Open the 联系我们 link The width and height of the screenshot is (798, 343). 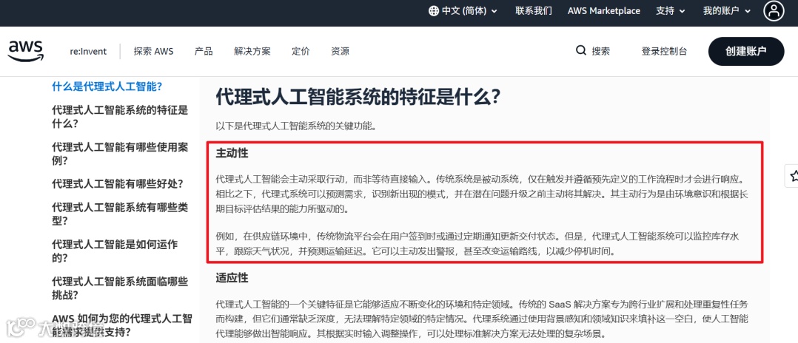tap(533, 10)
